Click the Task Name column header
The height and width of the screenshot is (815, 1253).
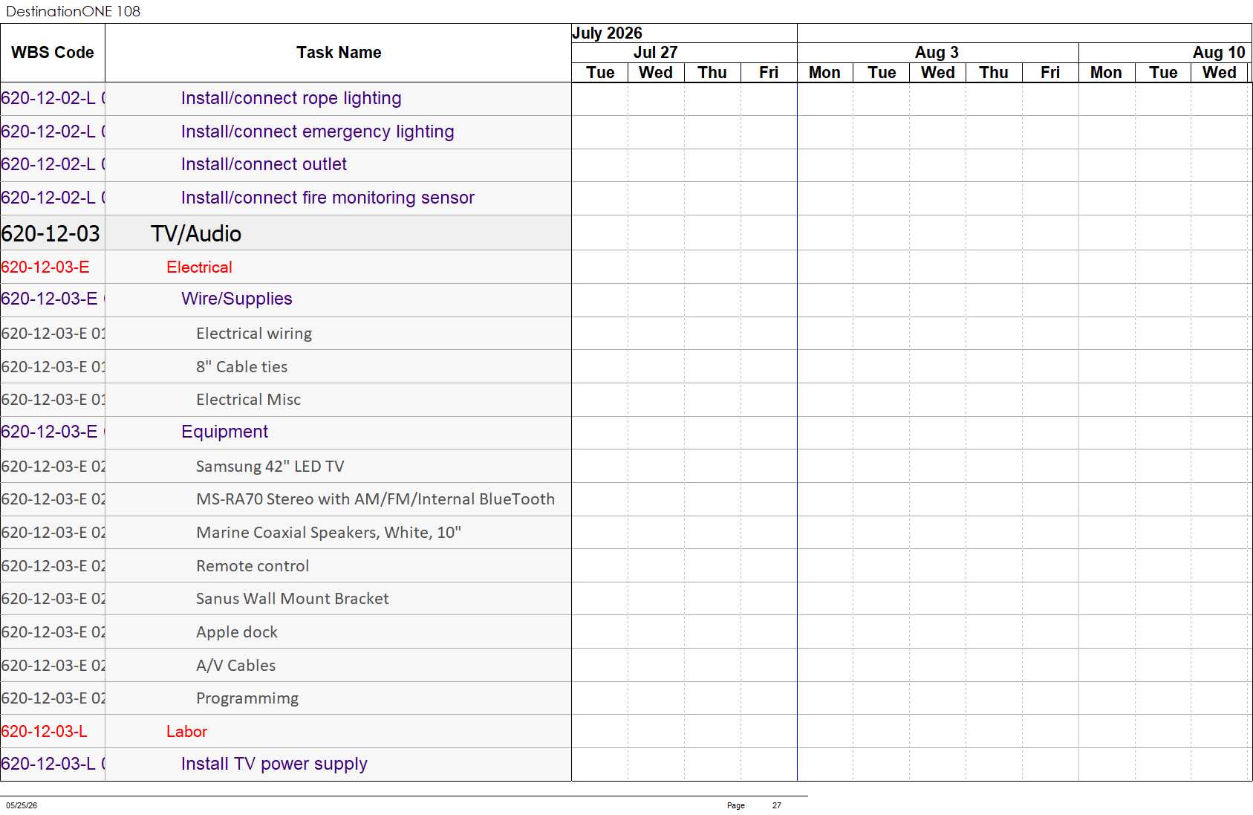tap(339, 53)
